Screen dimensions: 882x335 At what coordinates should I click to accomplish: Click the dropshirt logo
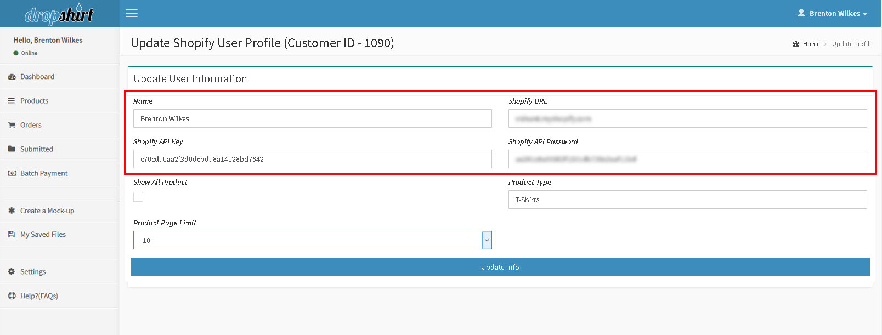coord(59,14)
